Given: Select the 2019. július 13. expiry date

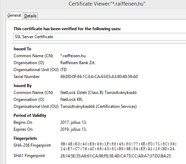Looking at the screenshot, I should coord(74,129).
